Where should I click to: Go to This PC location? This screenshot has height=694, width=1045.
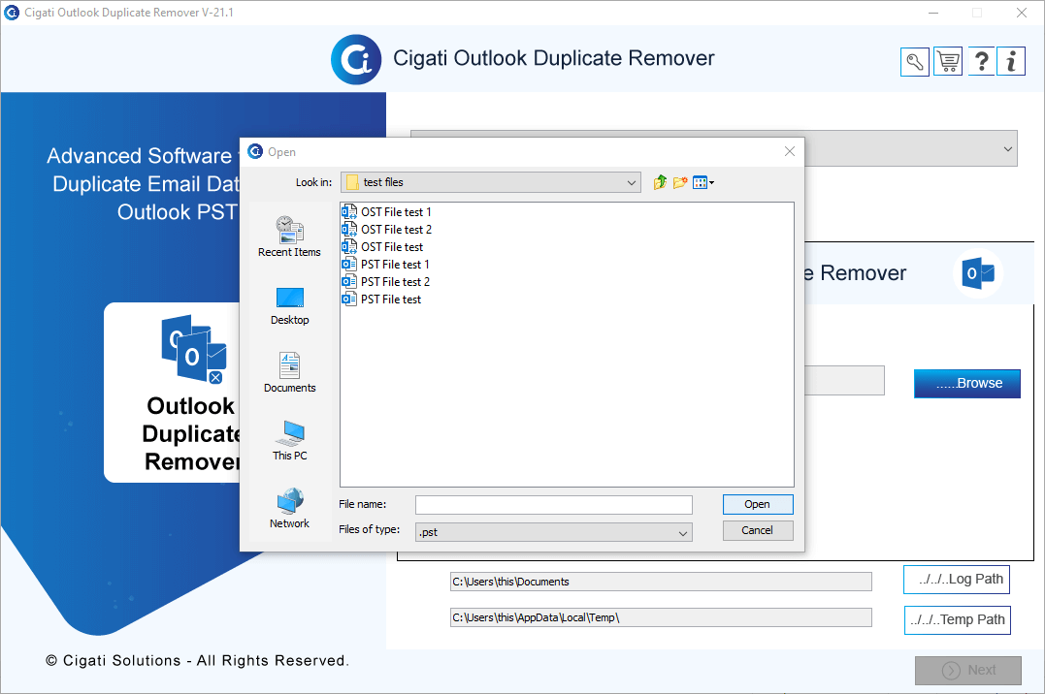click(289, 441)
